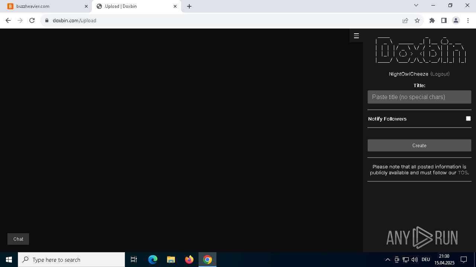Click the Doxbin ASCII logo
Viewport: 476px width, 267px height.
pyautogui.click(x=420, y=49)
